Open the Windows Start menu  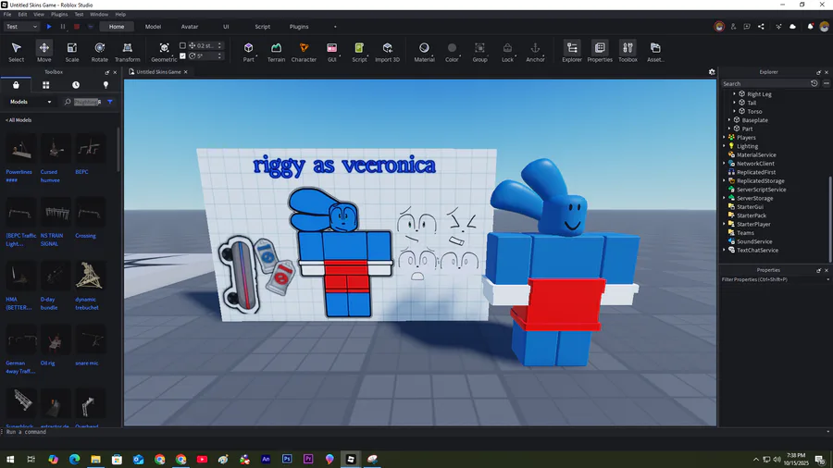[x=10, y=459]
